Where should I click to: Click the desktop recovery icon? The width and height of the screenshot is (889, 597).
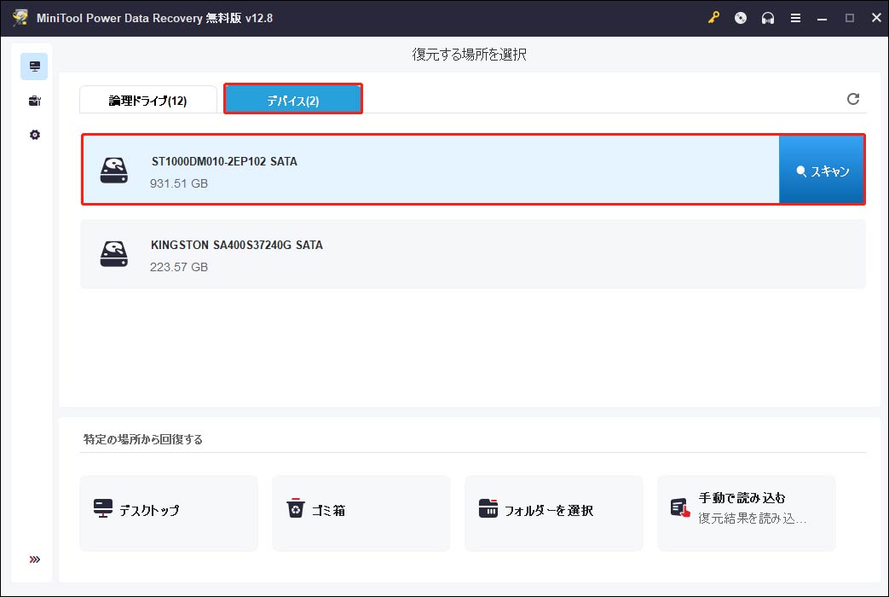[168, 513]
